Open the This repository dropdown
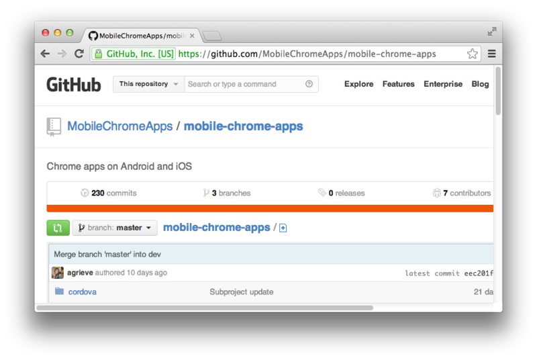Image resolution: width=537 pixels, height=360 pixels. 148,84
